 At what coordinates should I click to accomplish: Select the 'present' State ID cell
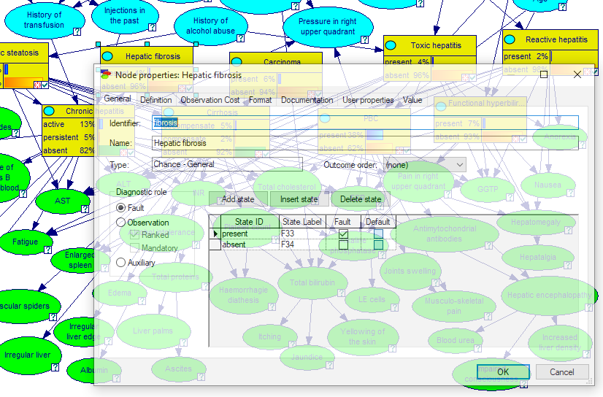tap(250, 234)
